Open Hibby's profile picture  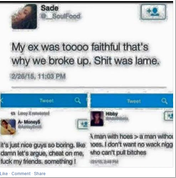(97, 118)
